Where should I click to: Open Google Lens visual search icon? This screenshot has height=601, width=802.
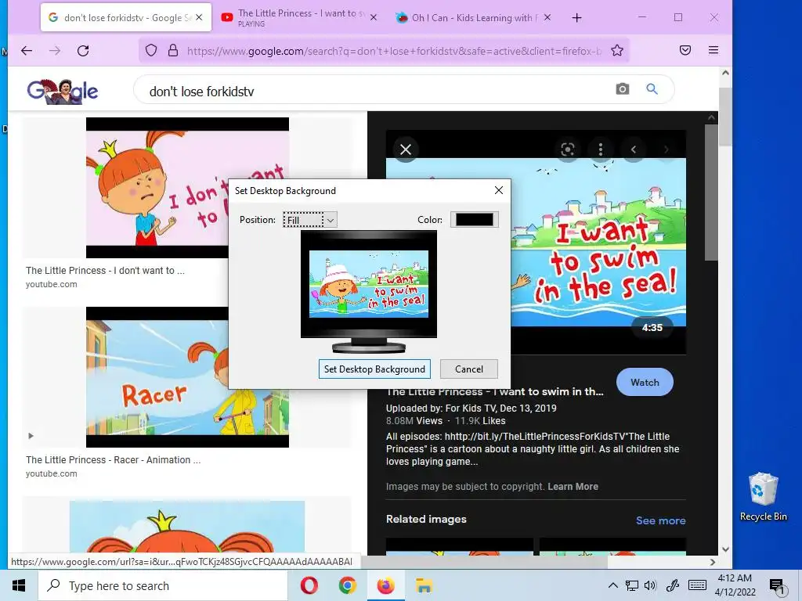[568, 149]
